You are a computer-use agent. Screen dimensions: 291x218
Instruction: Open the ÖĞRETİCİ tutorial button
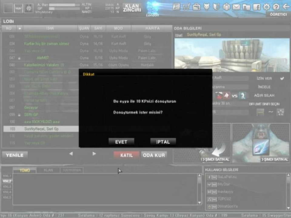point(278,15)
